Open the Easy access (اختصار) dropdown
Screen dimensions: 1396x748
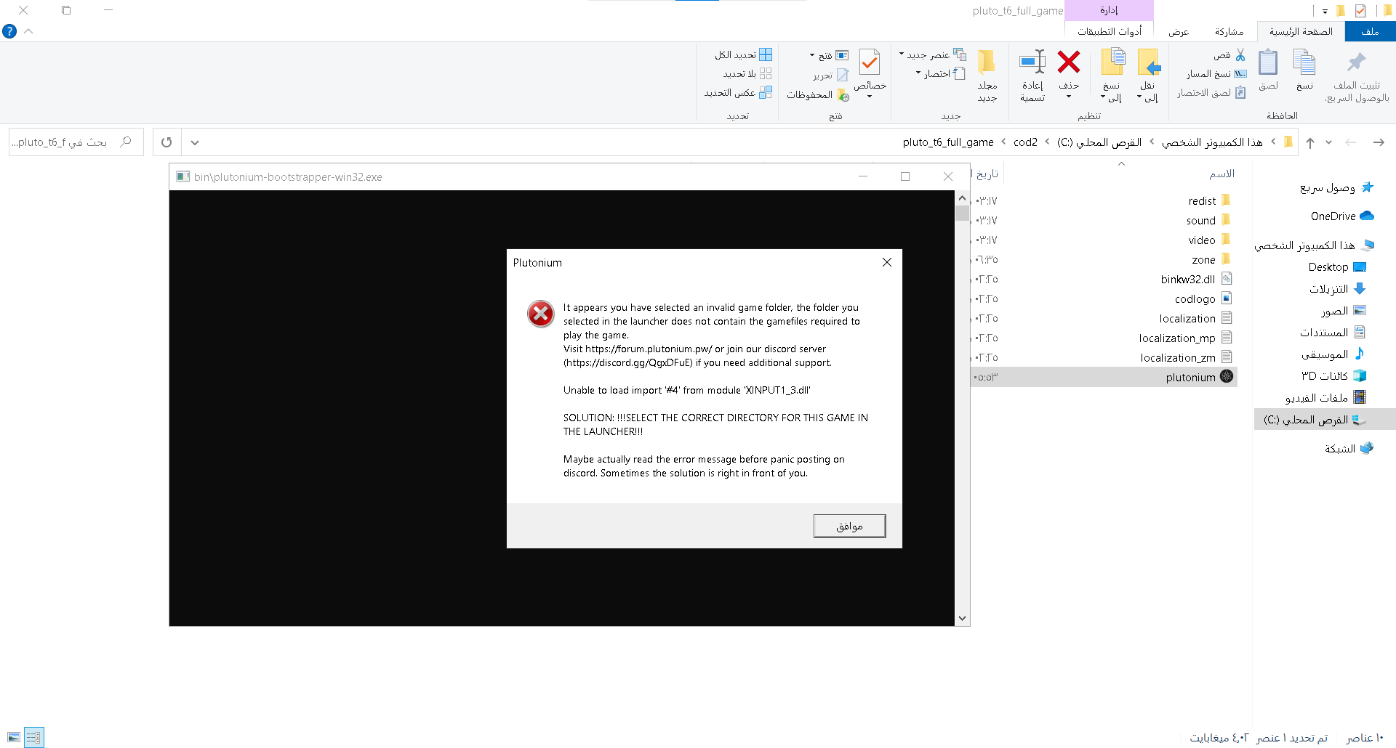[940, 74]
